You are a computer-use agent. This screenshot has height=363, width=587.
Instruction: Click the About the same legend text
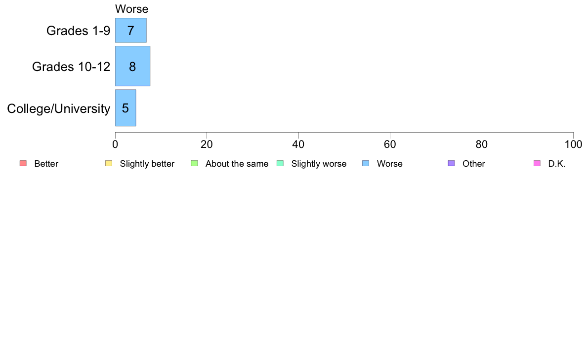point(237,164)
